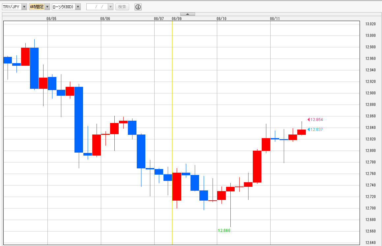Click the 12.900 price axis value

coord(370,93)
